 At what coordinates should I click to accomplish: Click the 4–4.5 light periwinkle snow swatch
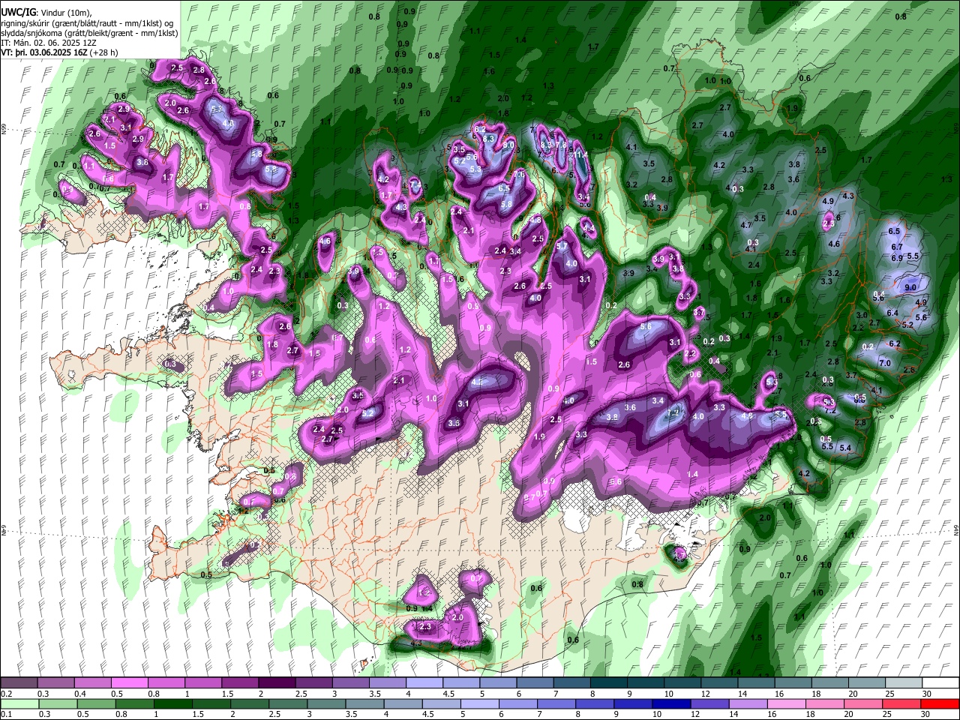click(423, 682)
